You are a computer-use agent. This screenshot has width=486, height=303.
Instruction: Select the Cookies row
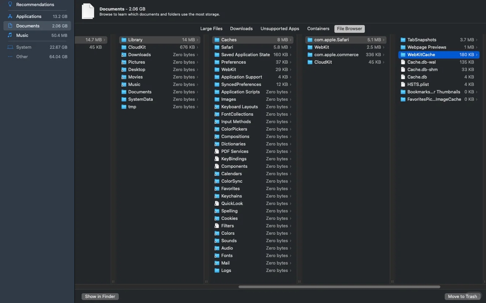pos(253,218)
